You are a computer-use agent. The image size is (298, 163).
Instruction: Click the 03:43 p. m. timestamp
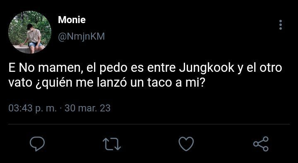coord(33,109)
